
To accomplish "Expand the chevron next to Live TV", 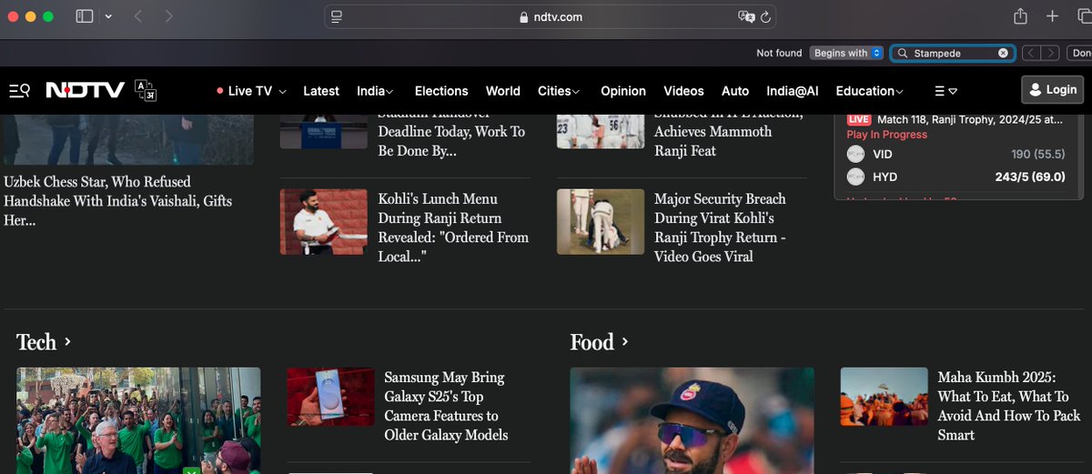I will click(x=282, y=92).
